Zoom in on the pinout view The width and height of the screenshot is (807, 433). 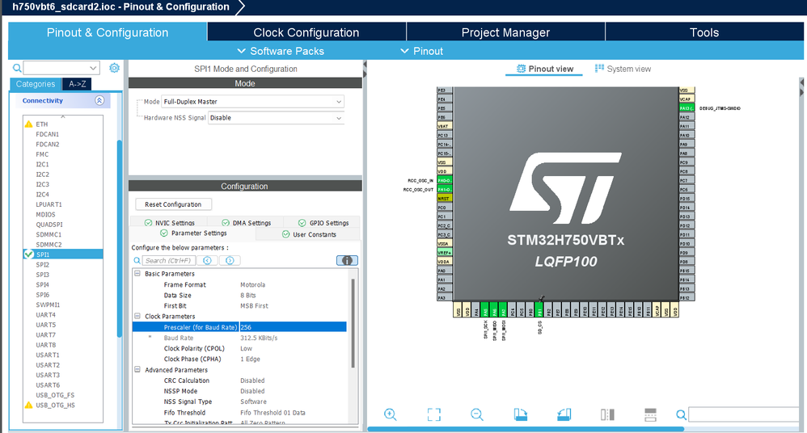click(390, 414)
